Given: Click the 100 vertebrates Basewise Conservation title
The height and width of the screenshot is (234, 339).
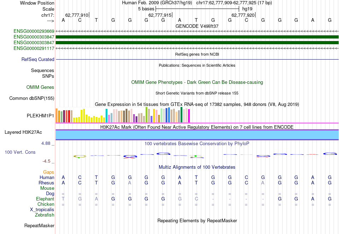Looking at the screenshot, I should [x=197, y=144].
